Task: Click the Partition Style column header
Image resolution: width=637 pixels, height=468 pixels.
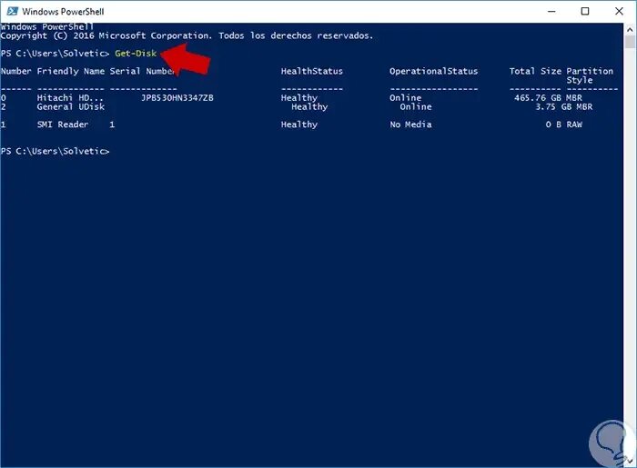Action: click(x=590, y=75)
